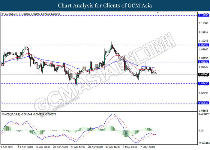Open the EURUSD,H4 chart dropdown arrow

tap(2, 14)
